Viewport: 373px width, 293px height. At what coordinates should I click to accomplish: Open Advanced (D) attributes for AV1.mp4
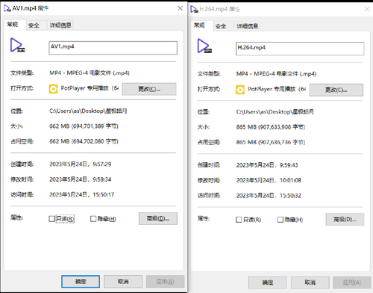tap(158, 218)
